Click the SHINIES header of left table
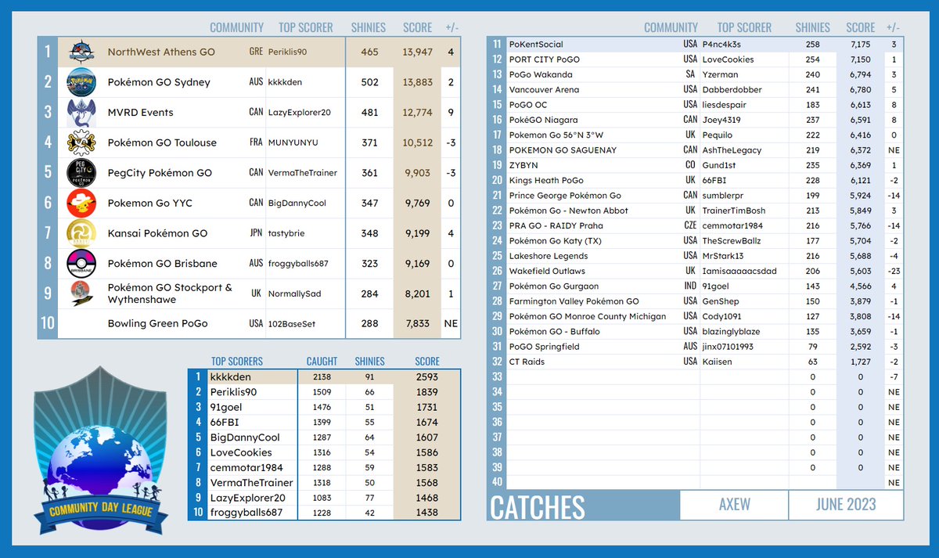Image resolution: width=939 pixels, height=558 pixels. coord(369,27)
